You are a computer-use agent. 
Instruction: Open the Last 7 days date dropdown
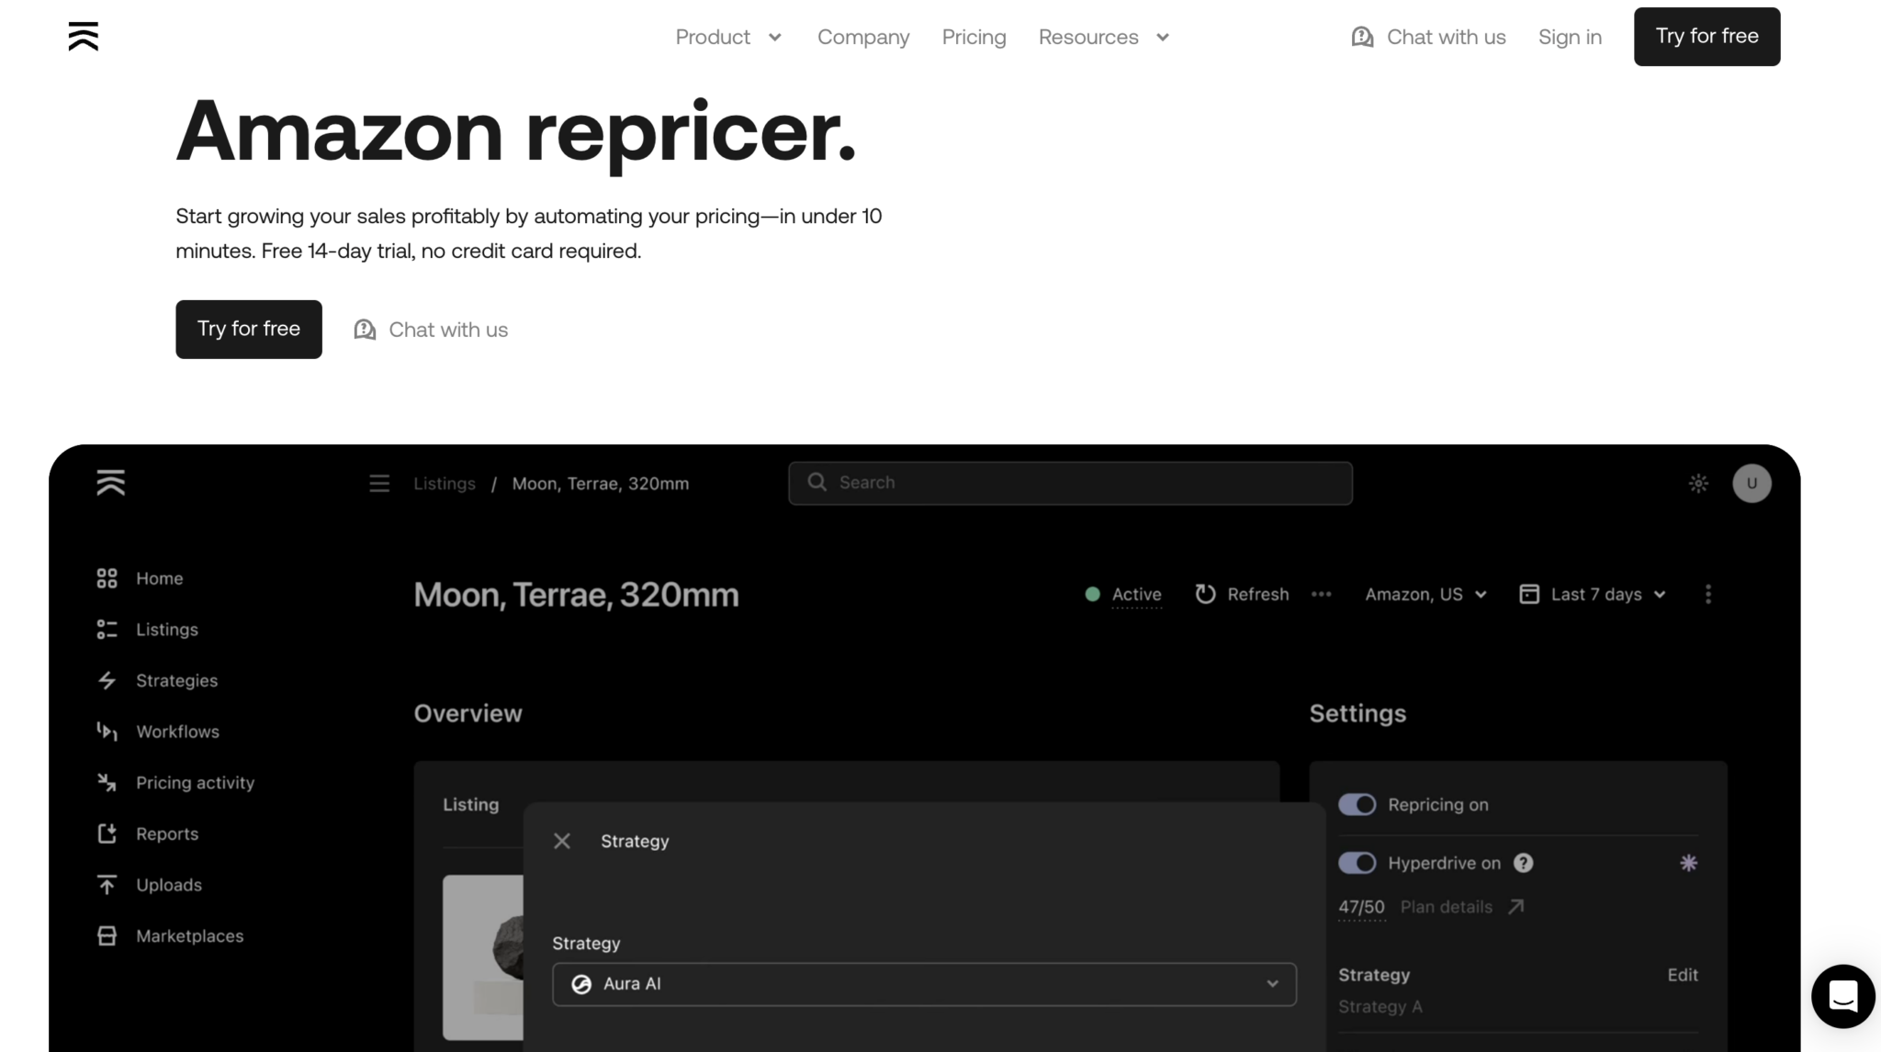point(1593,594)
